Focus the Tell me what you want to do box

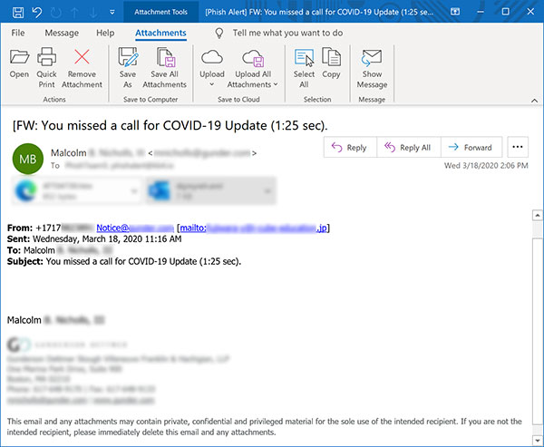click(287, 33)
